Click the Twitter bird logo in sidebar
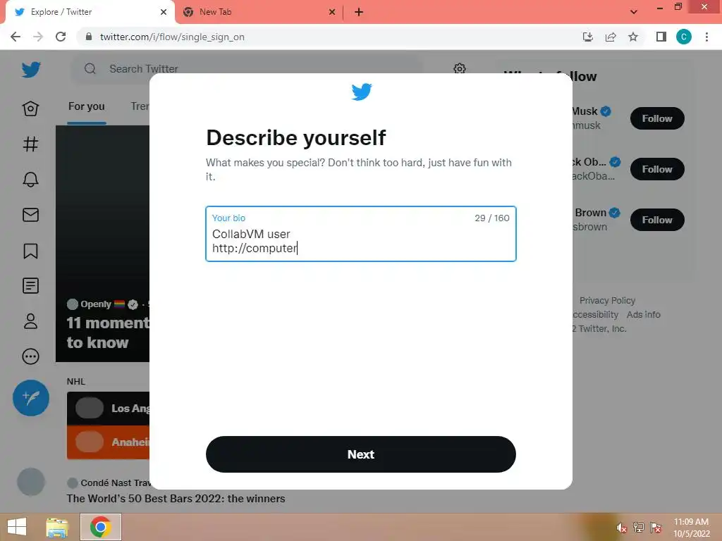 [x=31, y=70]
